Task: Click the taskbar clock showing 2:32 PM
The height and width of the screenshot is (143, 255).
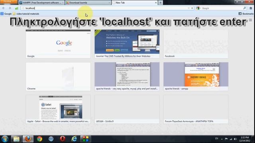Action: pyautogui.click(x=245, y=139)
